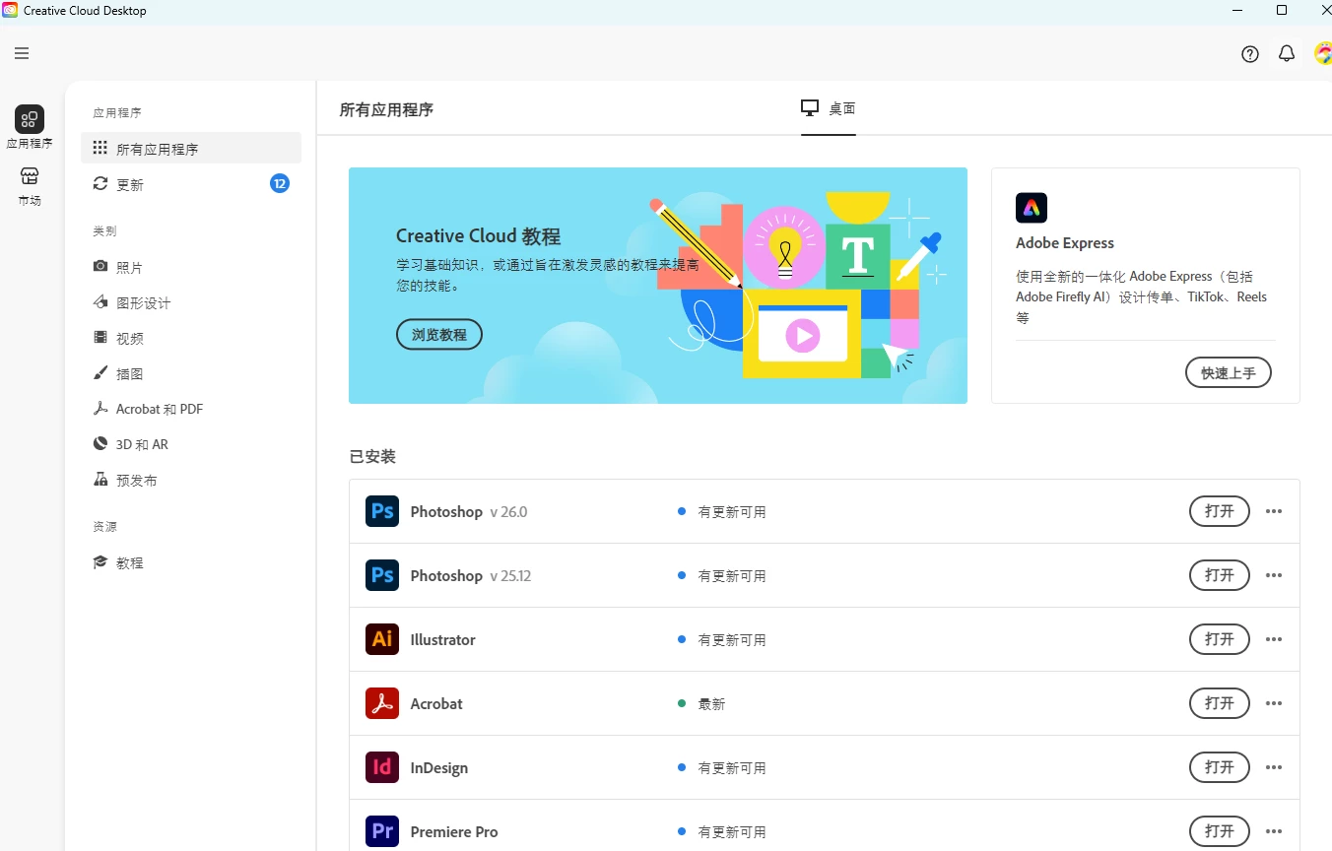Switch to the 桌面 tab

[x=828, y=109]
